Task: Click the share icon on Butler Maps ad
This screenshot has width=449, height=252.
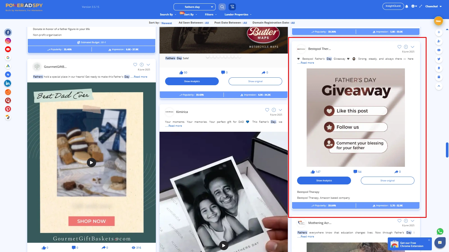Action: point(263,72)
